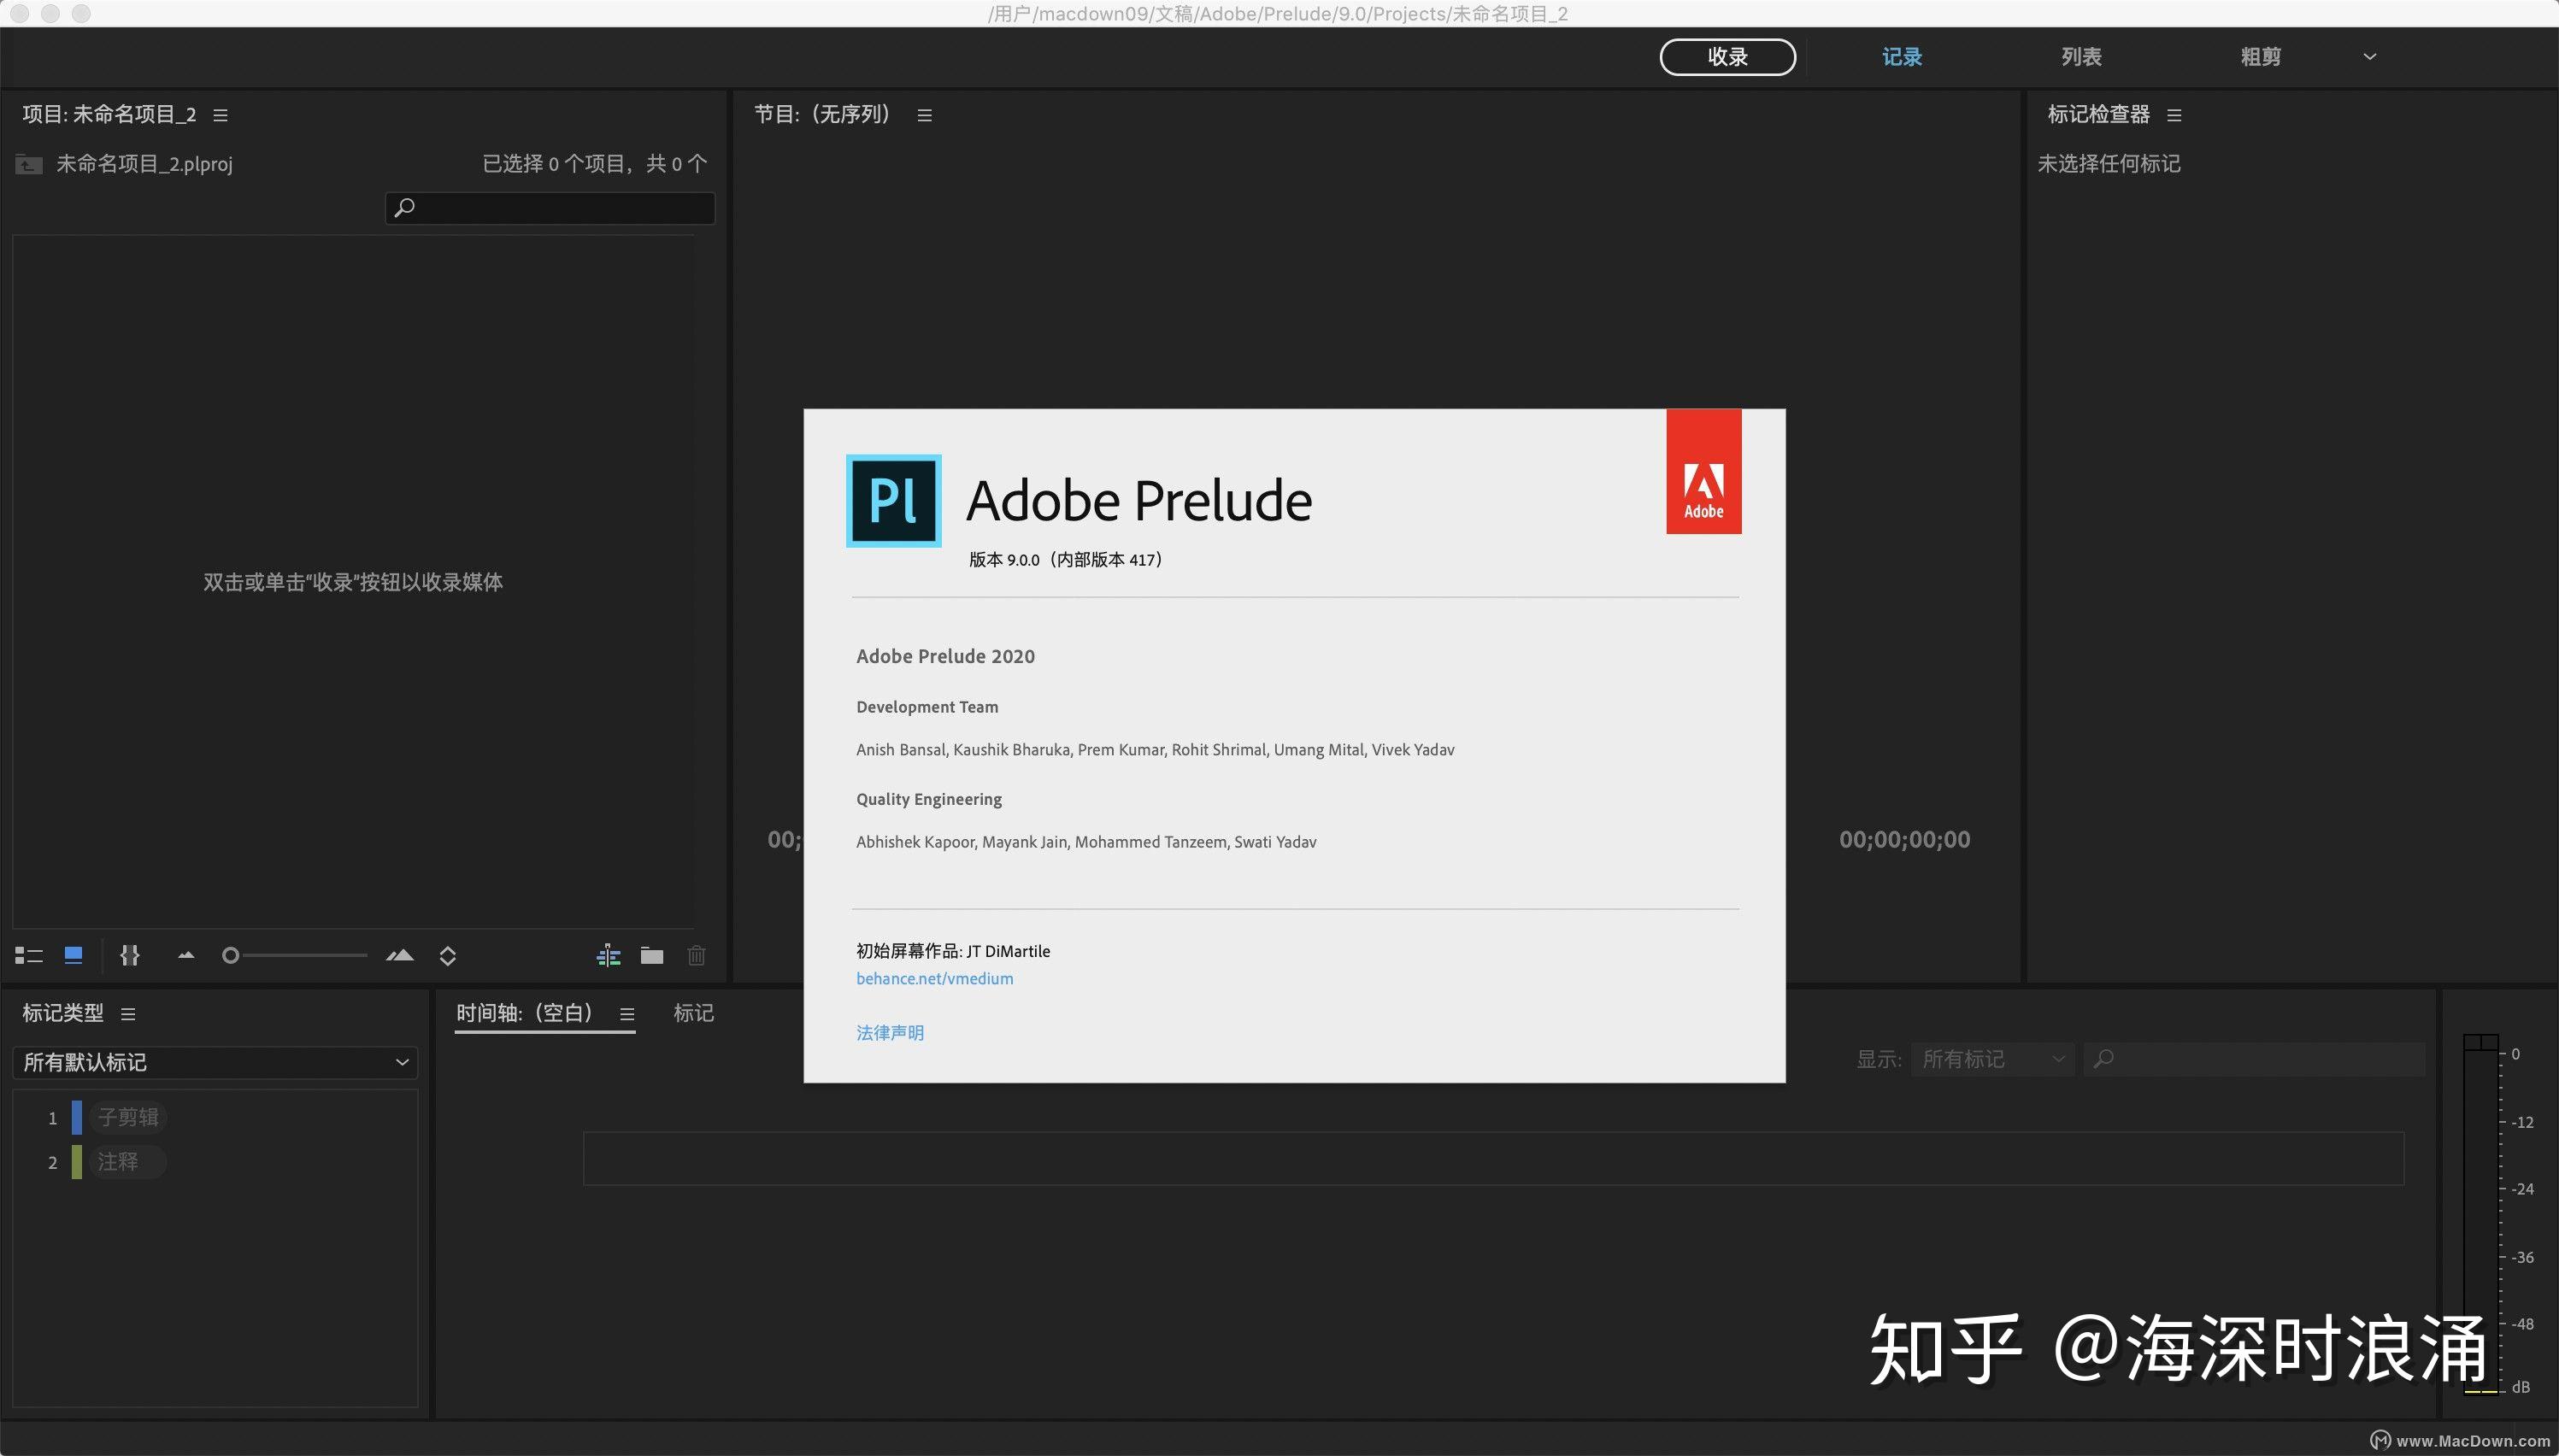Open the 显示: 所有标记 dropdown
This screenshot has height=1456, width=2559.
click(x=1991, y=1058)
